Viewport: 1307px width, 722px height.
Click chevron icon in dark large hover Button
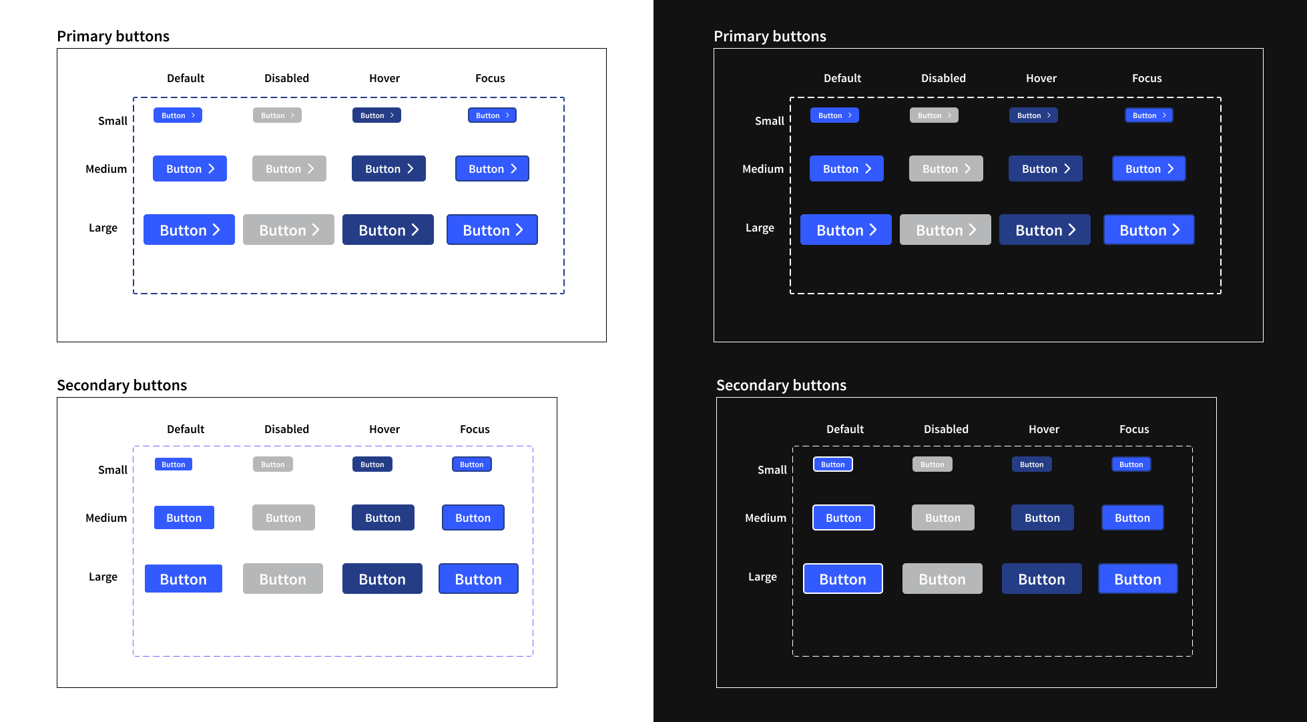pos(1072,230)
